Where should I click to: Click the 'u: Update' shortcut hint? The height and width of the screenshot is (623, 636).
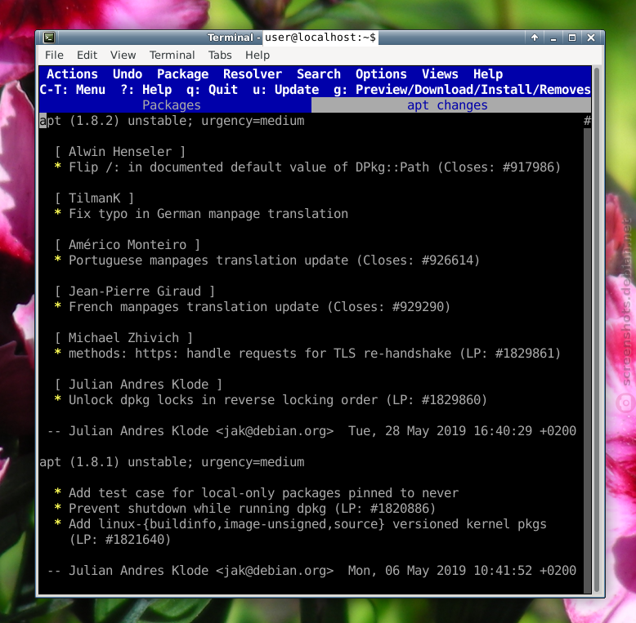[x=285, y=90]
